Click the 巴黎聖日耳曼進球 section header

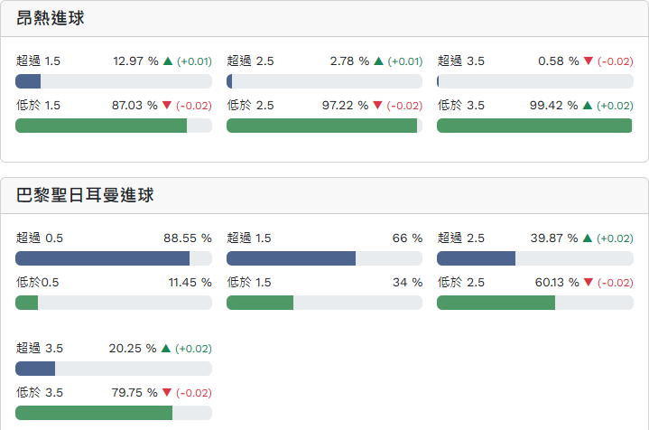(86, 195)
